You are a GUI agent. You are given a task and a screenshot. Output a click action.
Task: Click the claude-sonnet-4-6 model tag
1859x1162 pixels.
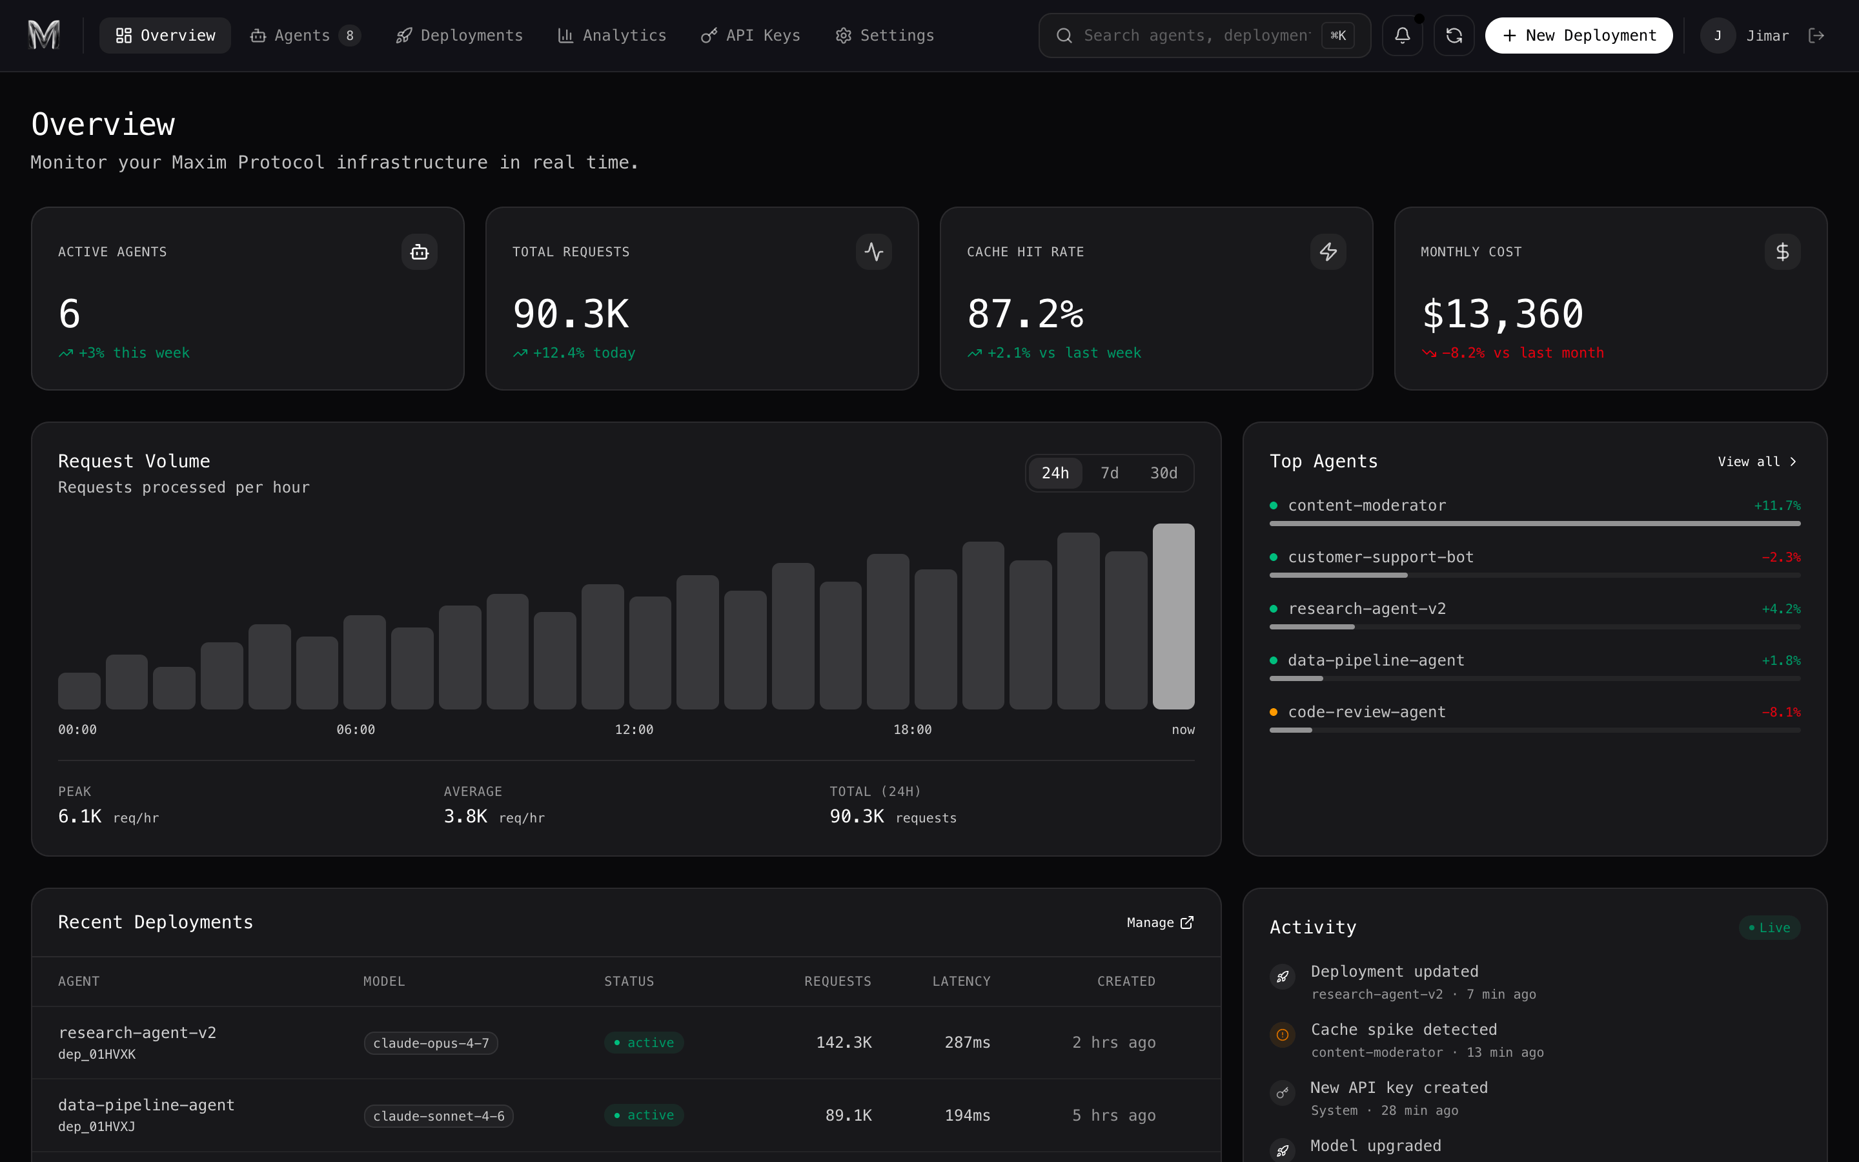click(439, 1115)
